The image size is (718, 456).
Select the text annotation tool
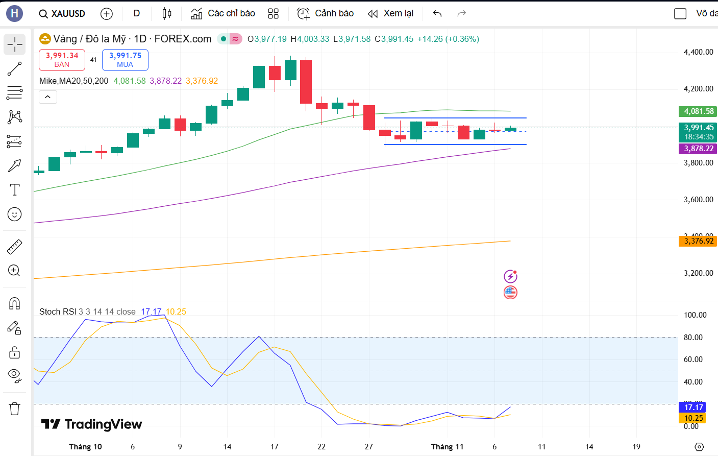click(x=15, y=190)
